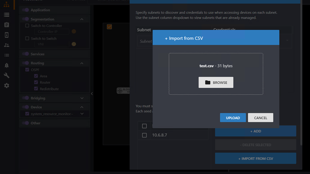Image resolution: width=310 pixels, height=174 pixels.
Task: Open the list view sidebar icon
Action: click(x=7, y=55)
